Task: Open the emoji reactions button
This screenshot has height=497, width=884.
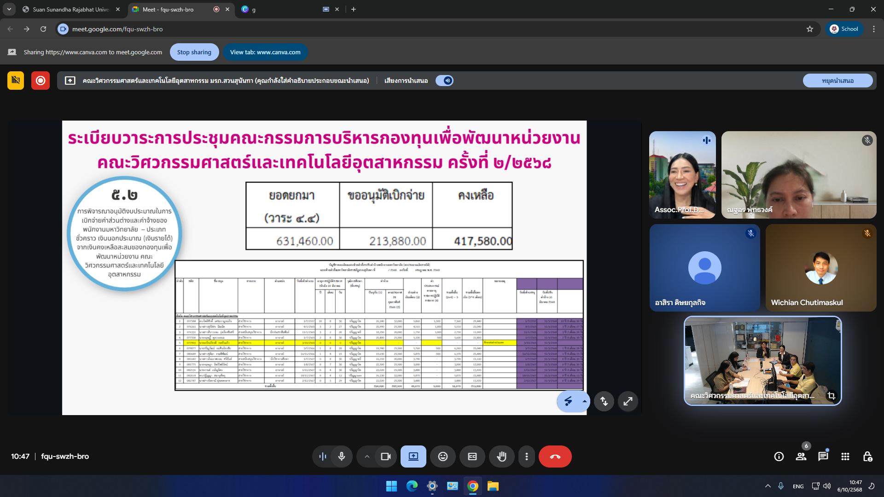Action: pyautogui.click(x=442, y=457)
